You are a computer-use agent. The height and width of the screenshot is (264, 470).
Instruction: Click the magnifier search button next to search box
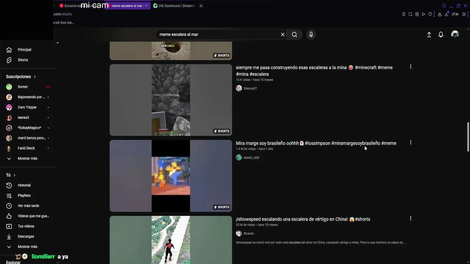[294, 34]
